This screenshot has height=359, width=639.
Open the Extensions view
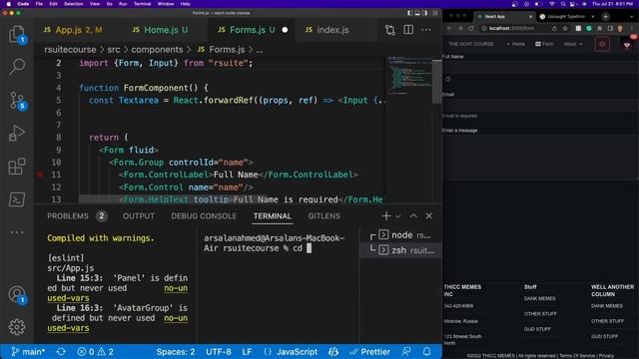pos(17,167)
